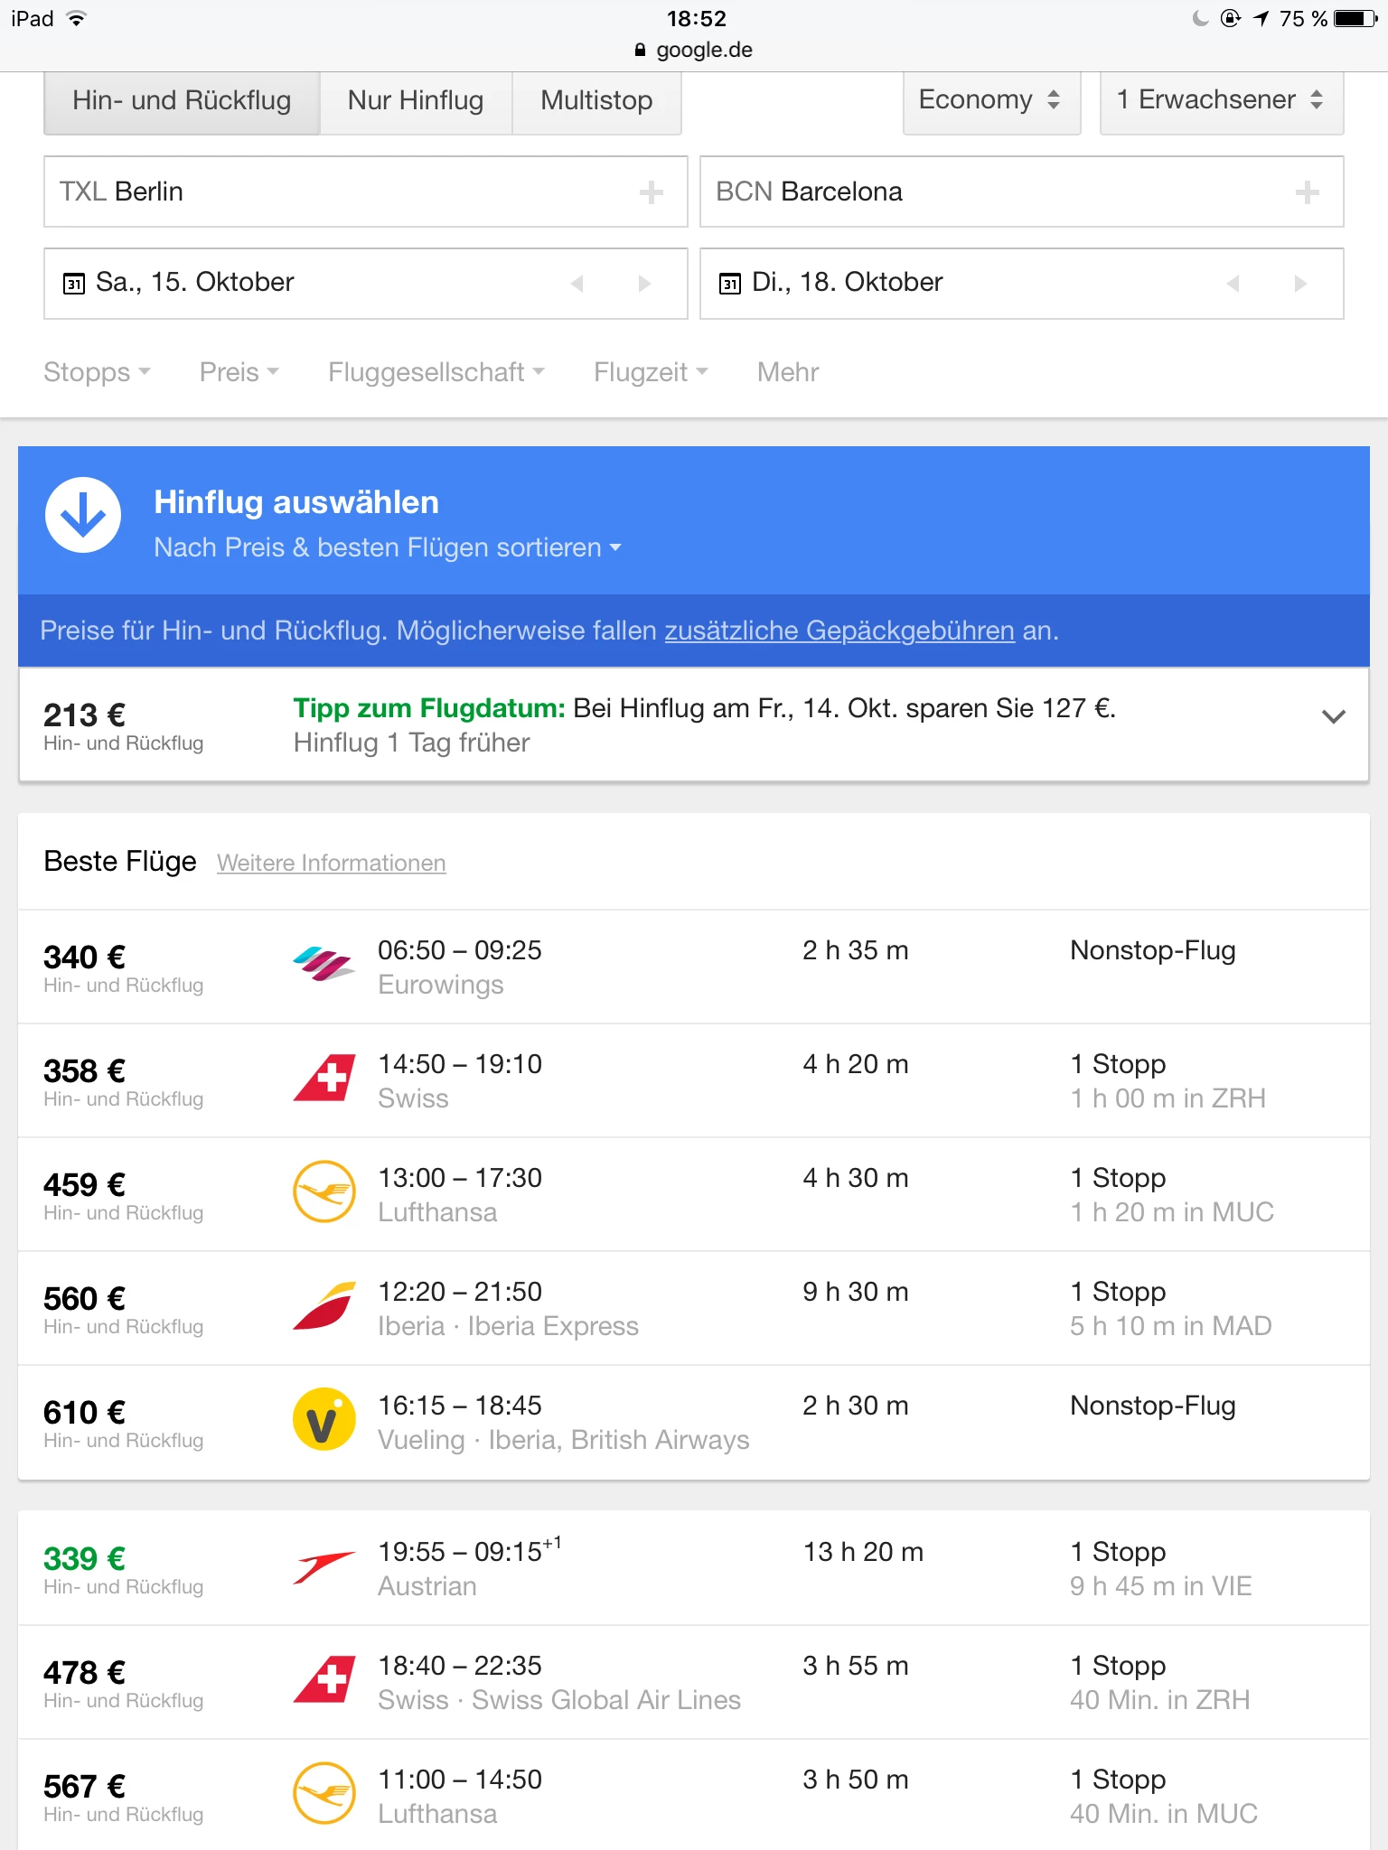Go to next day for departure date
Image resolution: width=1388 pixels, height=1850 pixels.
(644, 284)
